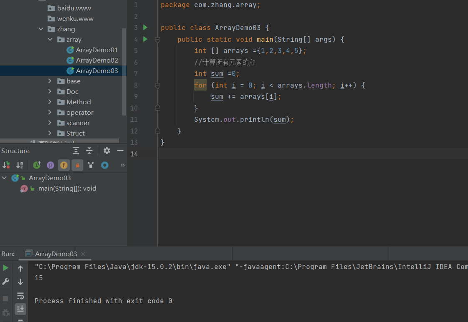Select ArrayDemo03 tab in Run panel
Viewport: 468px width, 322px height.
point(56,254)
